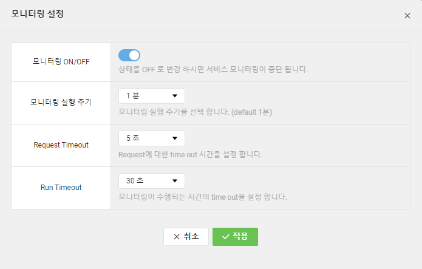Click the arrow icon beside 1 분
The image size is (422, 269).
[174, 96]
